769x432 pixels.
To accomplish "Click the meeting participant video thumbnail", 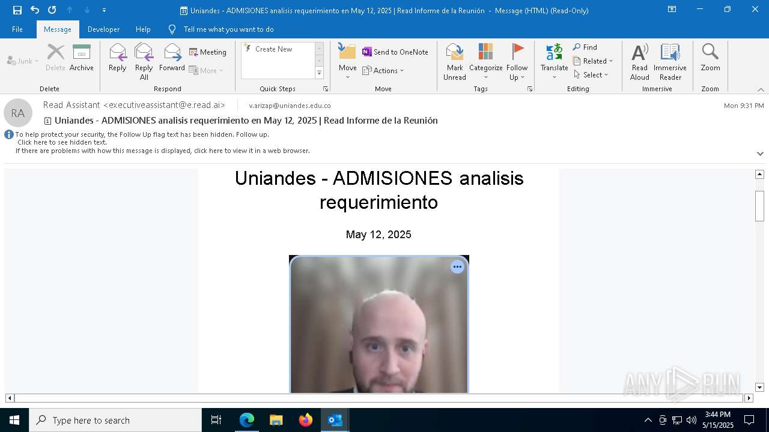I will (x=378, y=324).
